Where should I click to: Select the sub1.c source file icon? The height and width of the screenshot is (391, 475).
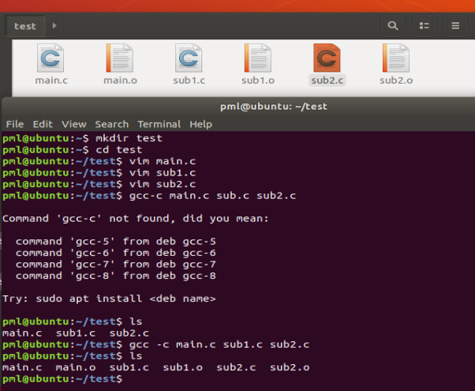click(x=189, y=58)
